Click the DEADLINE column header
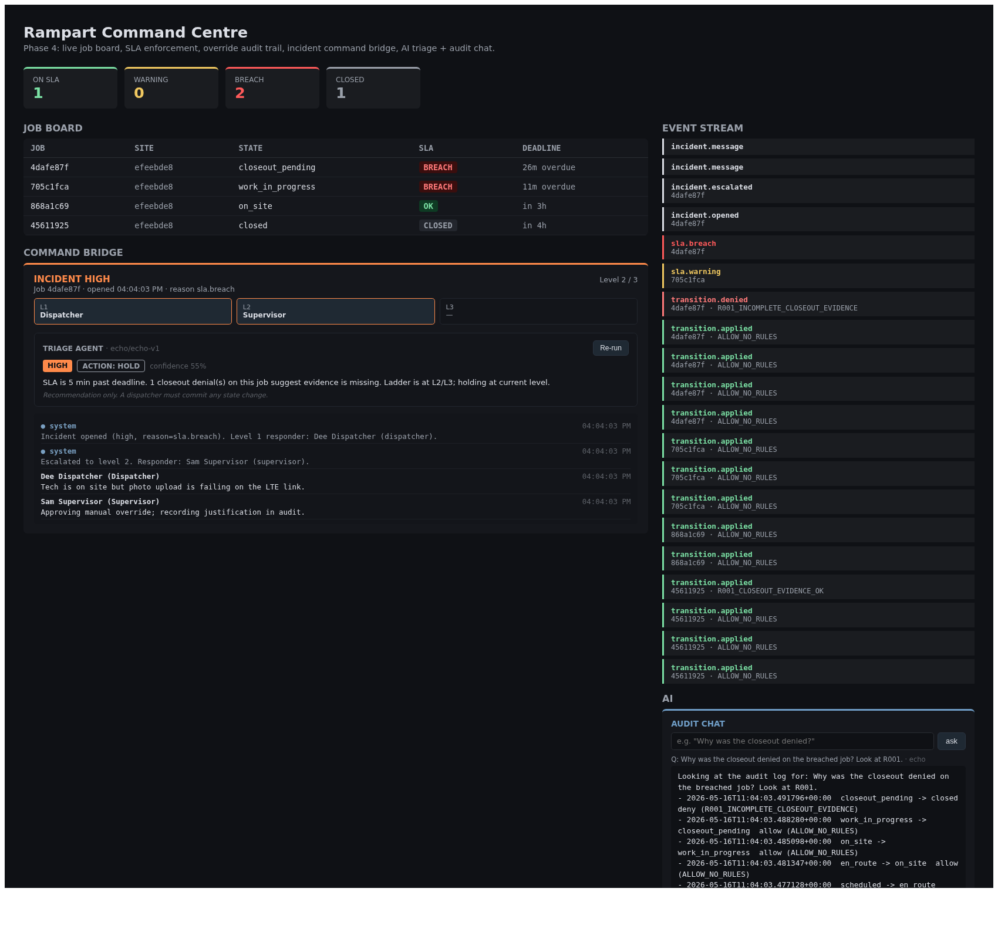Image resolution: width=998 pixels, height=939 pixels. tap(542, 148)
